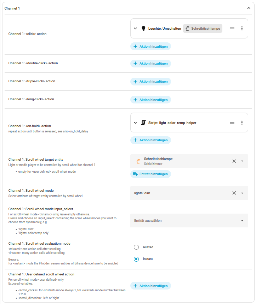This screenshot has height=304, width=256.
Task: Click the Schreibtischlampe chip in click action
Action: [203, 29]
